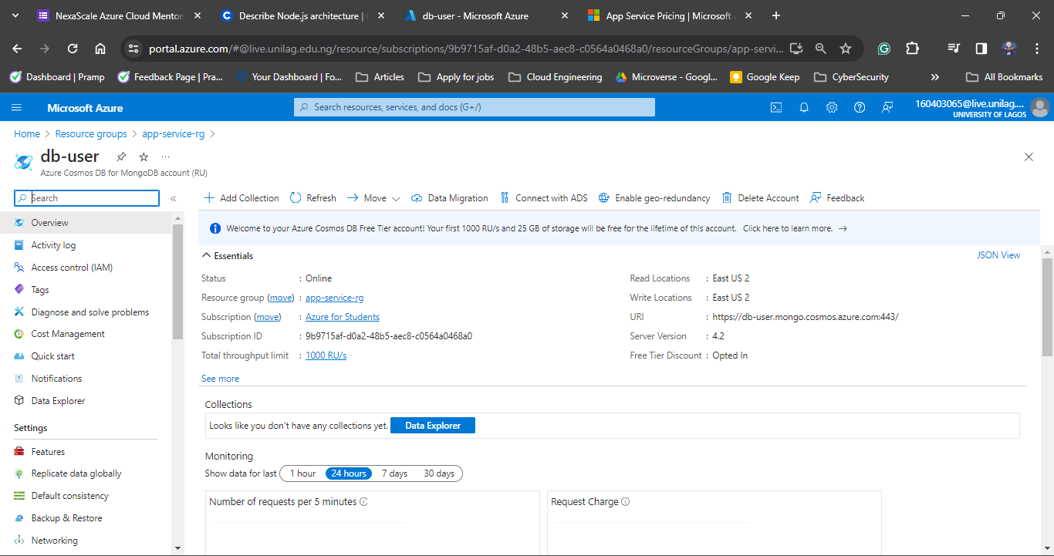The image size is (1054, 556).
Task: Click the blue Data Explorer button
Action: tap(433, 426)
